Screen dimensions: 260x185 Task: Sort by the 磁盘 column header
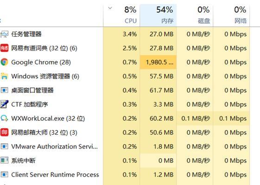coord(195,15)
